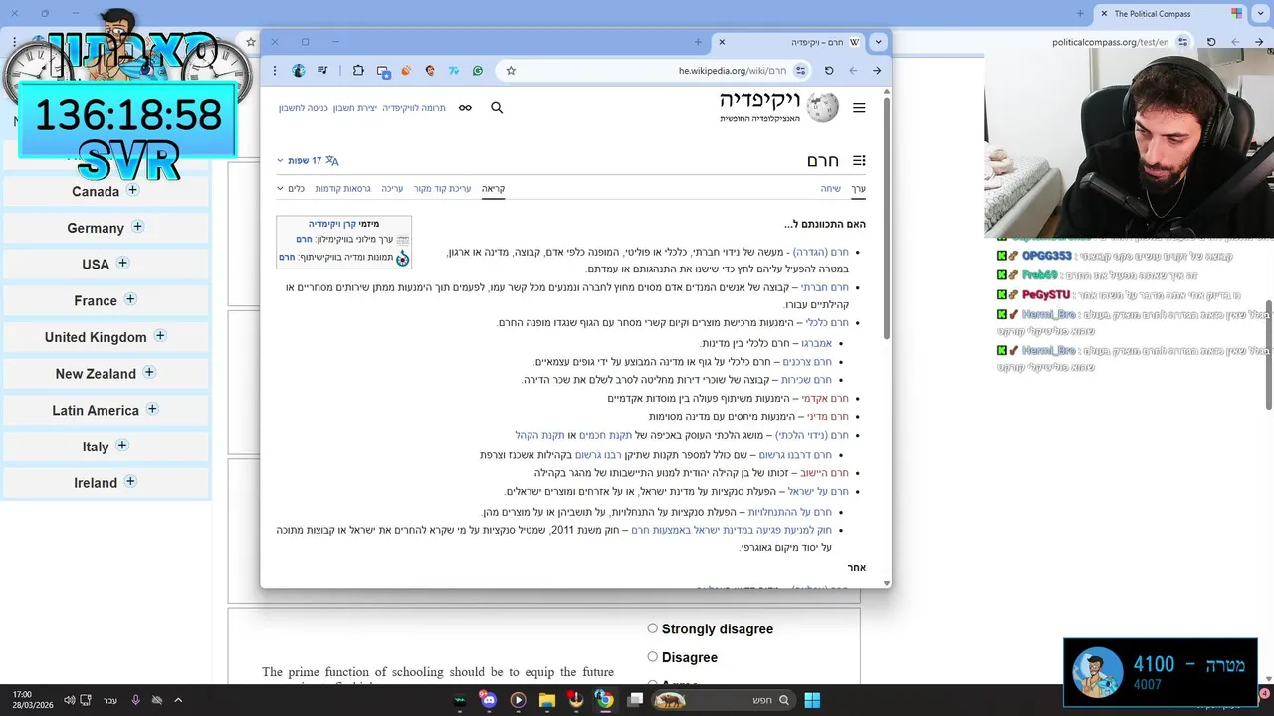Switch to the שיחה talk tab
Screen dimensions: 1274x716
pyautogui.click(x=830, y=188)
